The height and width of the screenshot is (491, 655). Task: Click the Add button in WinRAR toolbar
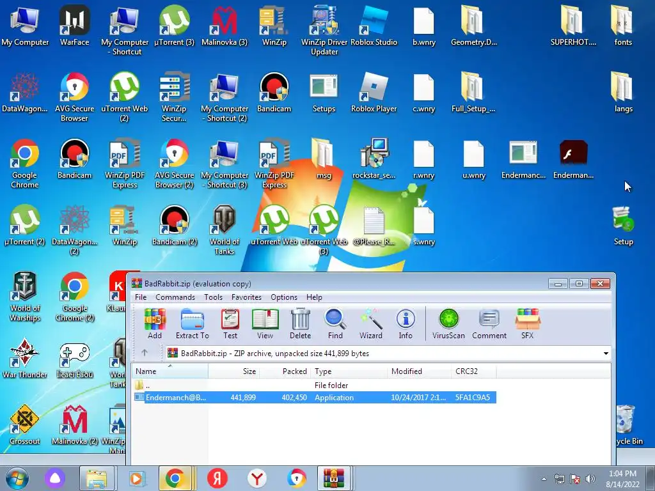155,324
